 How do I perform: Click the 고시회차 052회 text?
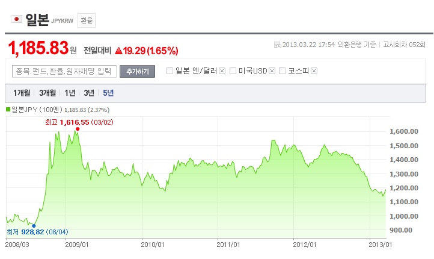coord(404,45)
